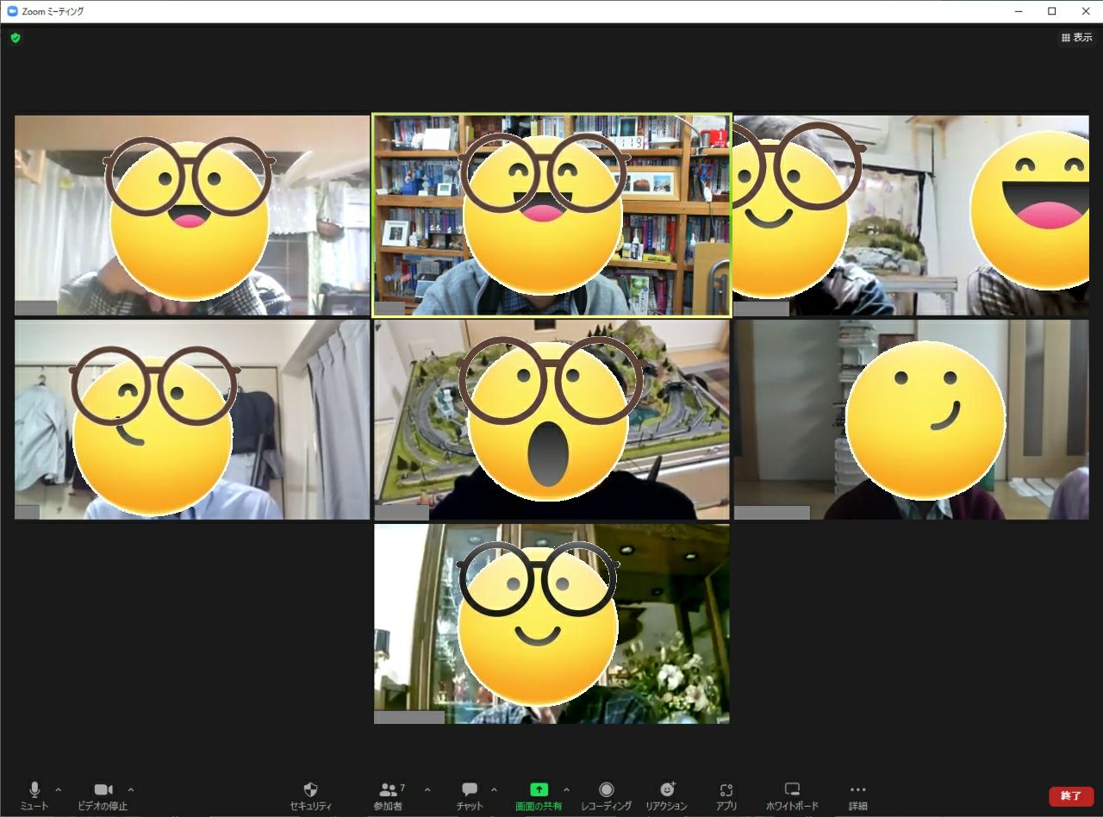The image size is (1103, 817).
Task: Select the model railway layout video tile
Action: pos(551,420)
